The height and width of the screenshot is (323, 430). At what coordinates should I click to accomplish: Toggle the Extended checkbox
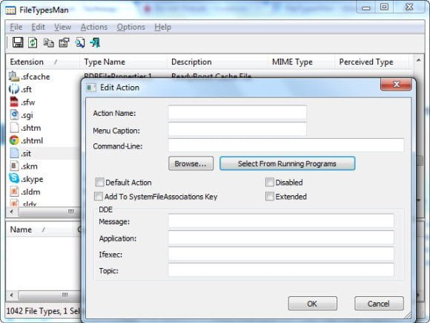click(270, 196)
